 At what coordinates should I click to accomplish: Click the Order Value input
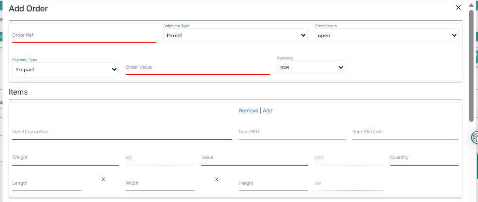click(x=197, y=67)
